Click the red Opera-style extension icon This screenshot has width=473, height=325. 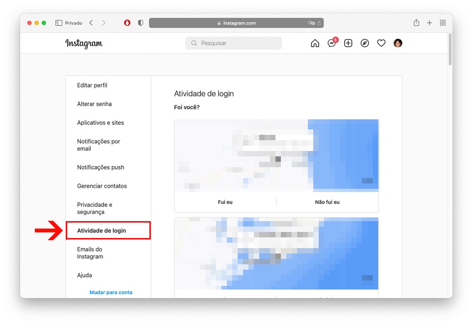[x=127, y=23]
